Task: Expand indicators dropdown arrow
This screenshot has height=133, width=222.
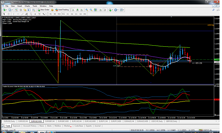Action: tap(112, 10)
